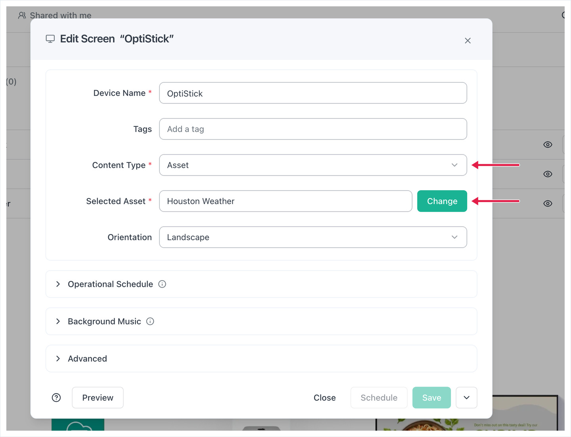Click the Add a tag input

313,129
